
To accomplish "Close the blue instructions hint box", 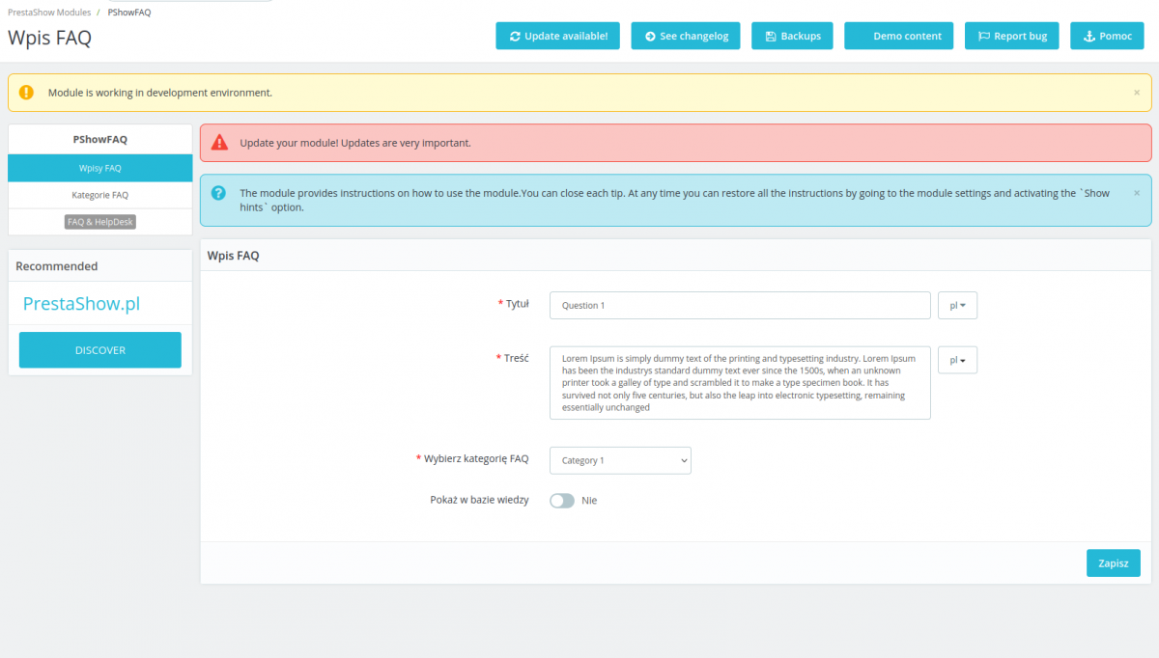I will (1136, 193).
